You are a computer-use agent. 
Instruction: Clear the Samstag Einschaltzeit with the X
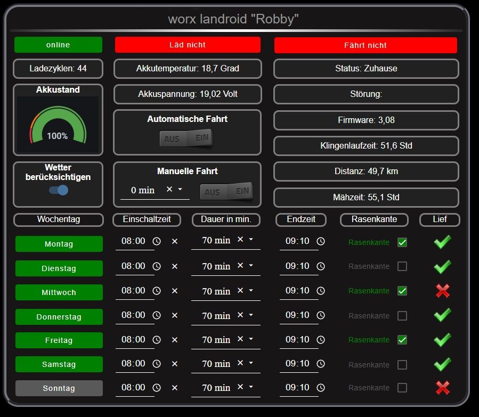[175, 364]
